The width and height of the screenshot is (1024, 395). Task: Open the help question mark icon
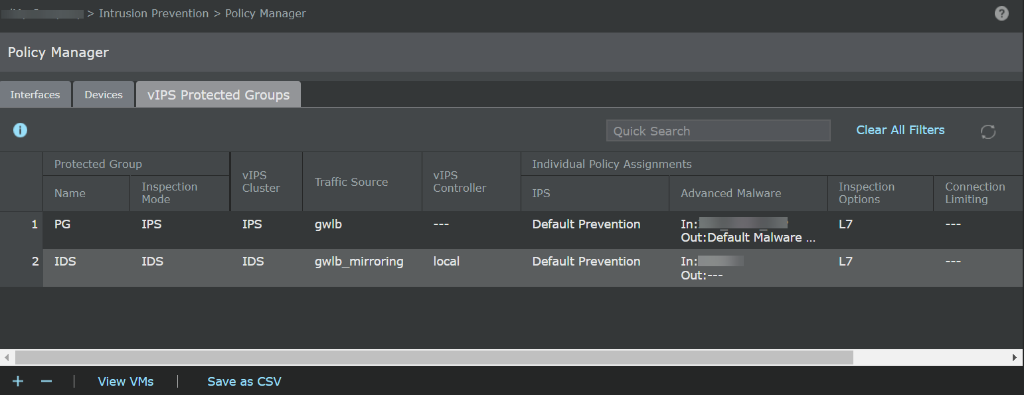tap(1001, 13)
